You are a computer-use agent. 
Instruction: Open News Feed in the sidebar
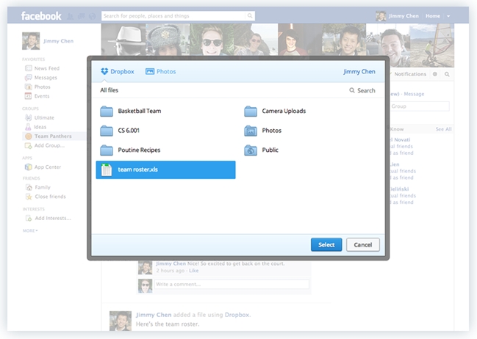(46, 68)
